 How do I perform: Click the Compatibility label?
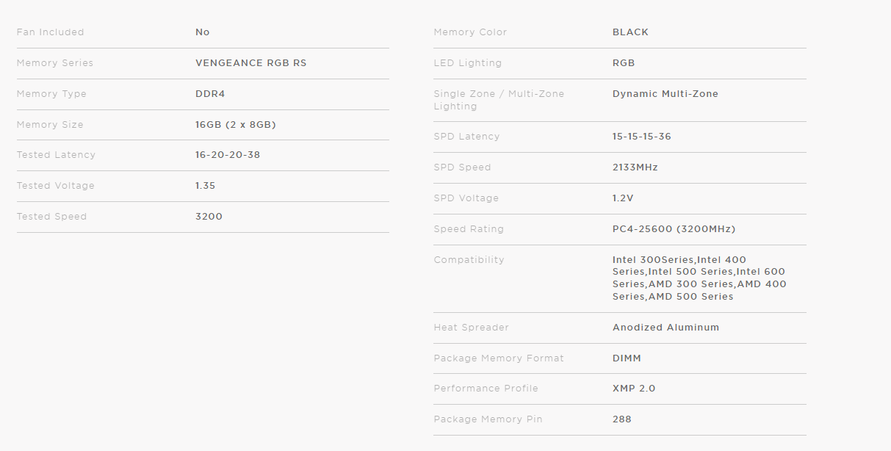[x=469, y=260]
